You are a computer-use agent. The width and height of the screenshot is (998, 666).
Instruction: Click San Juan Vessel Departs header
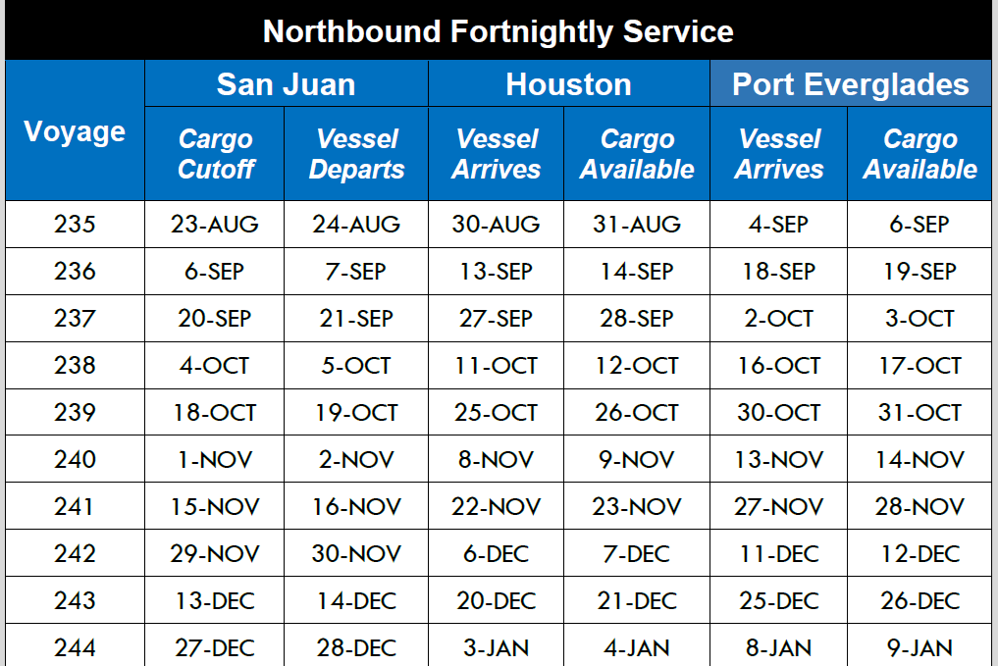click(356, 154)
